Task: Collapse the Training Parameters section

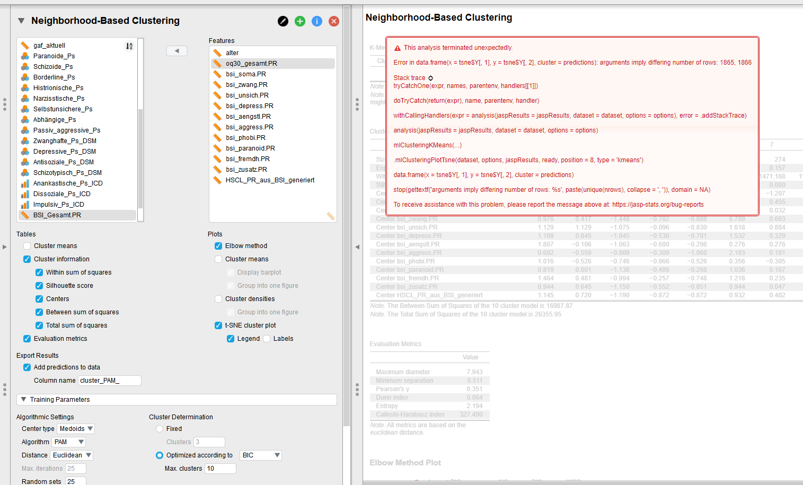Action: click(24, 399)
